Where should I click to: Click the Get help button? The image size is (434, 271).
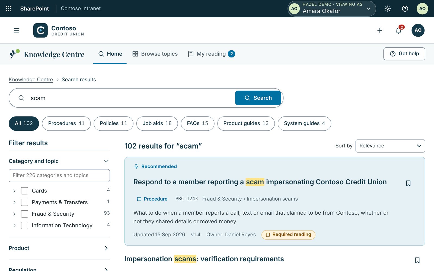coord(404,54)
